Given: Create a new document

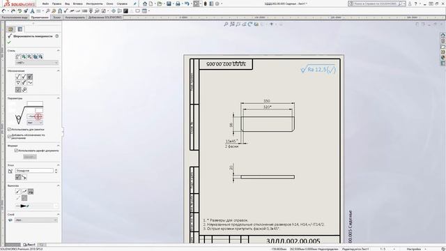Looking at the screenshot, I should [x=151, y=3].
